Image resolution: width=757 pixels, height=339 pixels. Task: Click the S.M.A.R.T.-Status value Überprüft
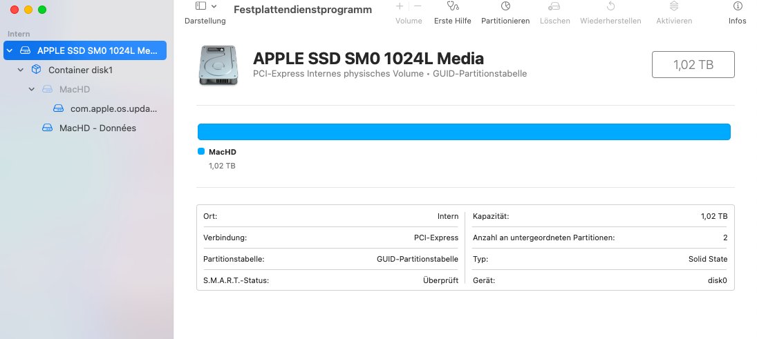pyautogui.click(x=441, y=280)
